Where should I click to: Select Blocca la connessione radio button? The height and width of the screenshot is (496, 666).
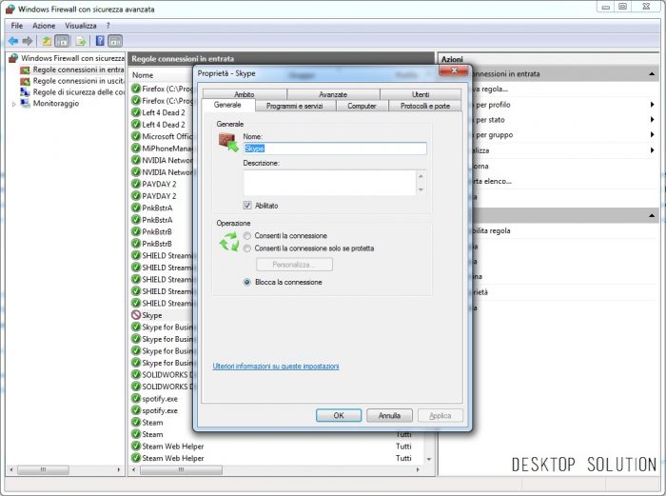pos(246,282)
